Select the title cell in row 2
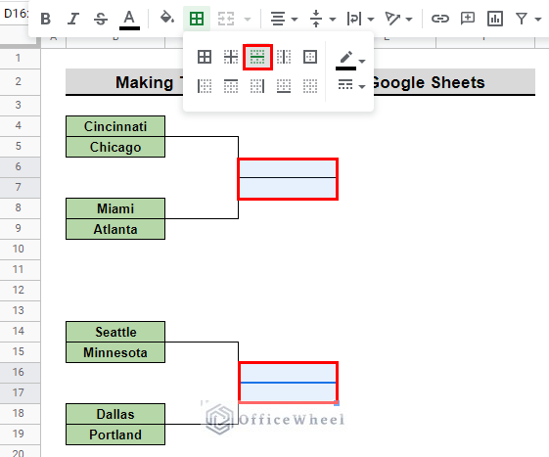 [x=300, y=82]
